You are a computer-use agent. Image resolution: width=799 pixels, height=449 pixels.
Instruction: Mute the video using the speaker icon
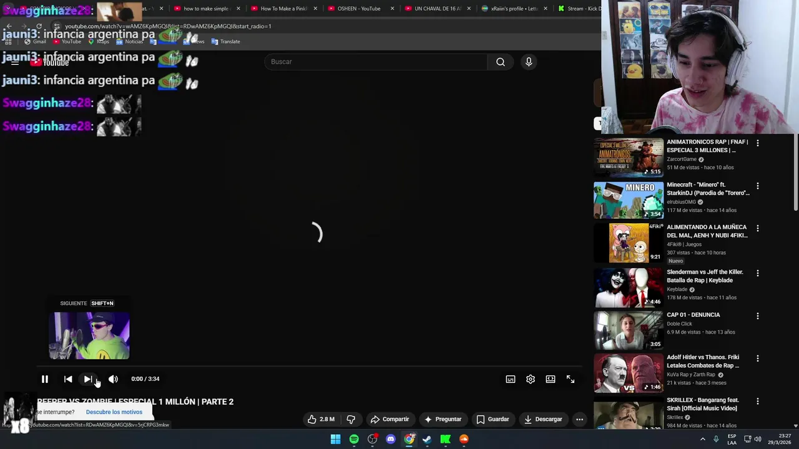pyautogui.click(x=113, y=379)
